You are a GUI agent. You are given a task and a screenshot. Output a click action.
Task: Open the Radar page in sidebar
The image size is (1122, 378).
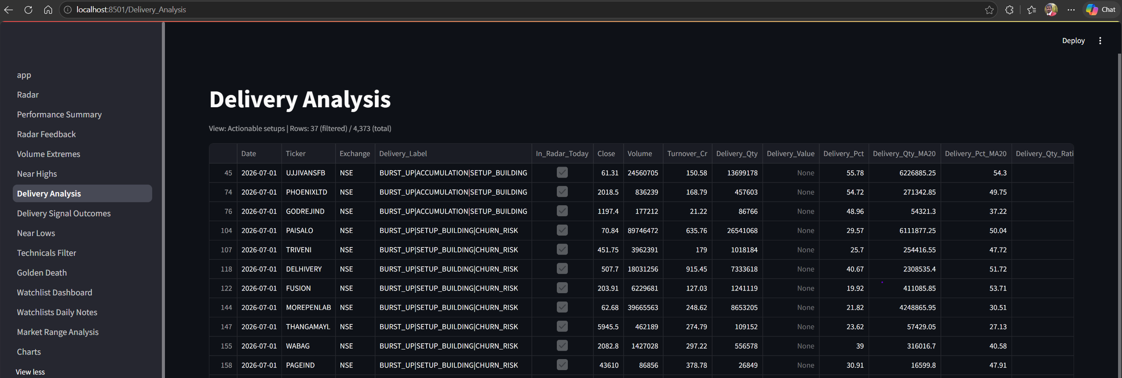(82, 95)
